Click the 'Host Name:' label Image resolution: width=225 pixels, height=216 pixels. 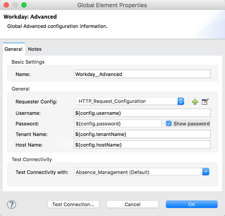[29, 145]
